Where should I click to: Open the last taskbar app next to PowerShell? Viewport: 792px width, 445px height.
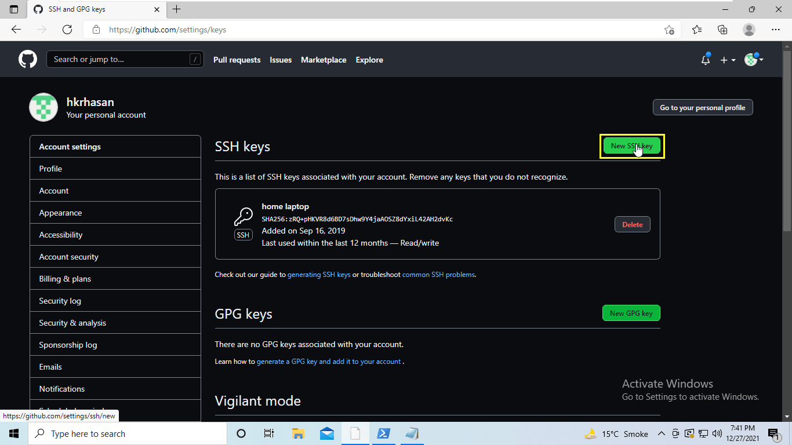[412, 433]
